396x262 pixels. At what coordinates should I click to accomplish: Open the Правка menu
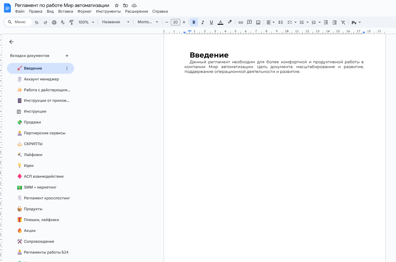[x=36, y=11]
